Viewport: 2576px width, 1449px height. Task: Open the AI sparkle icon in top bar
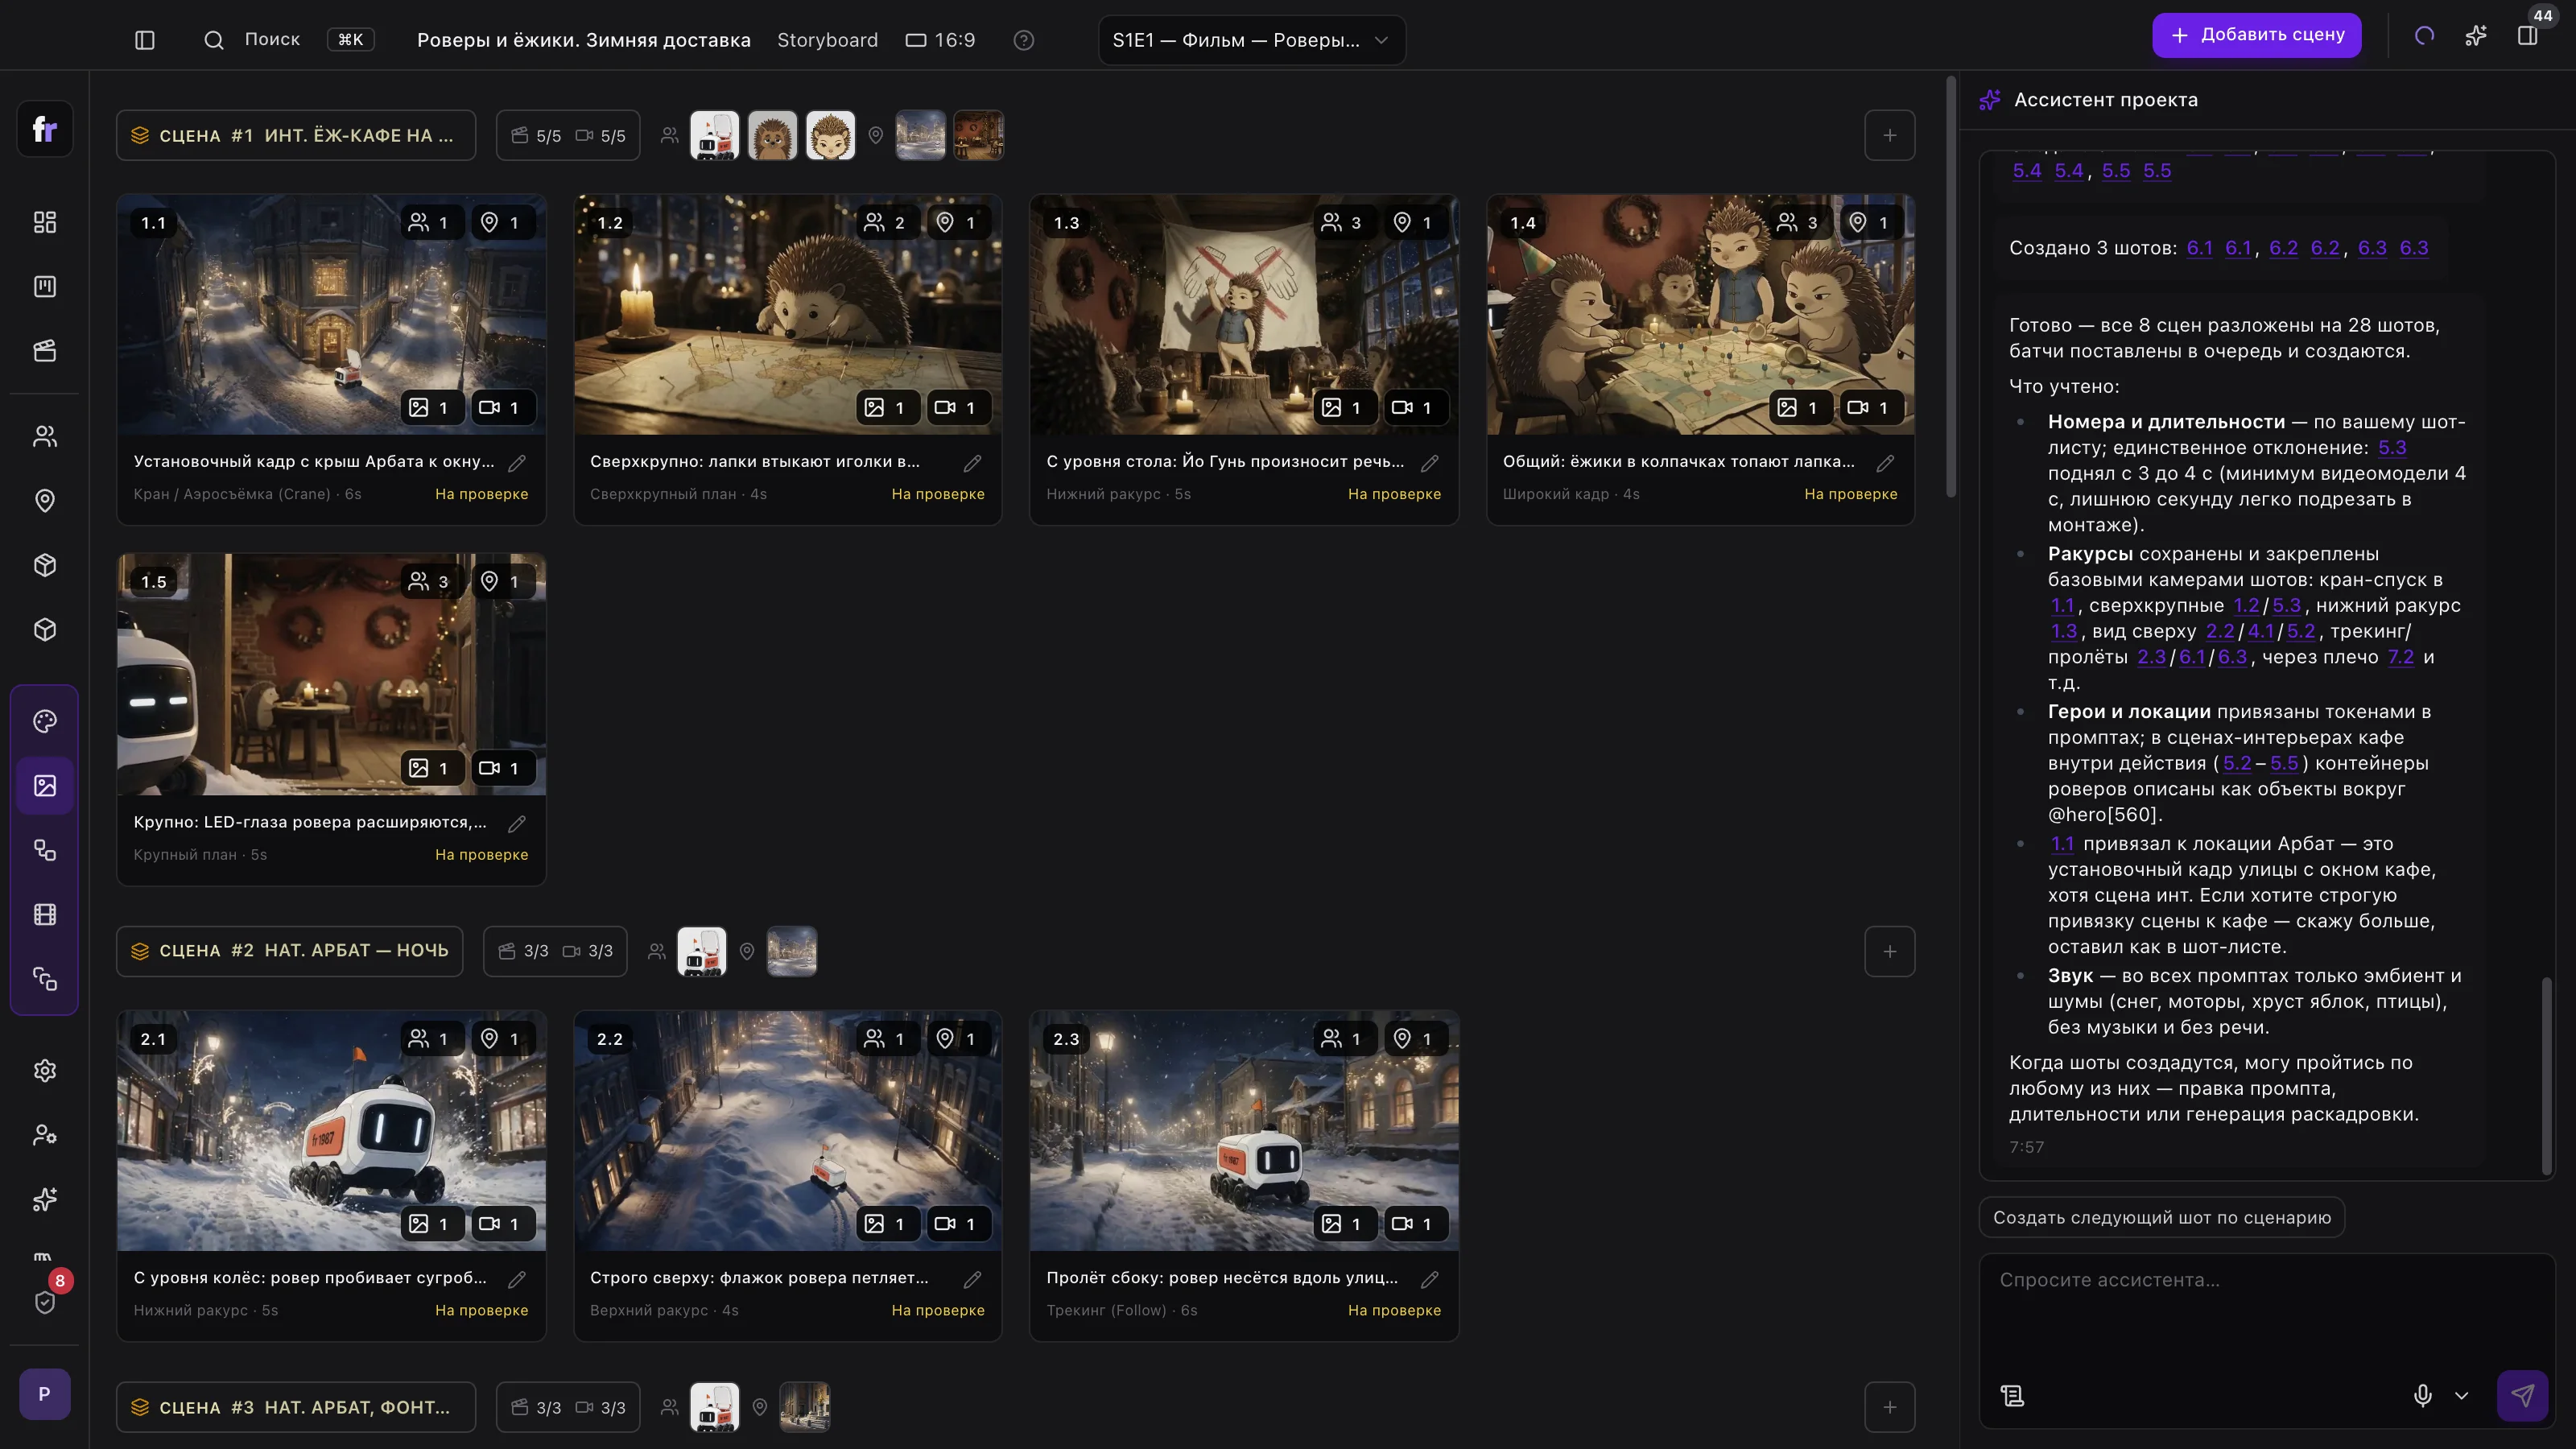pos(2476,36)
